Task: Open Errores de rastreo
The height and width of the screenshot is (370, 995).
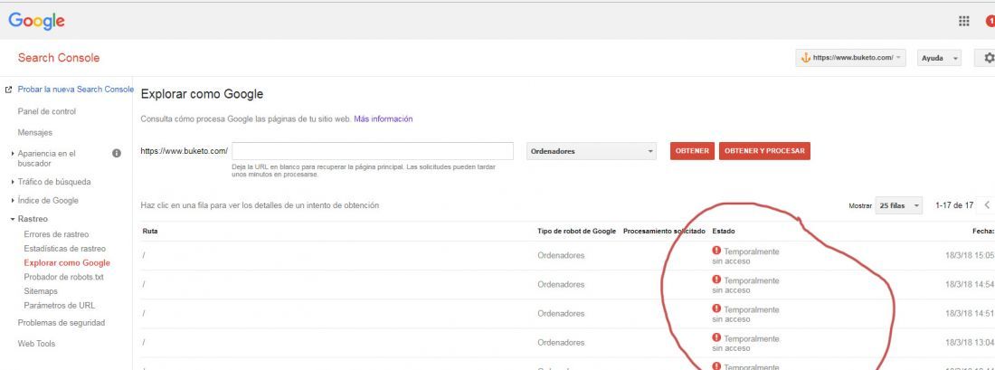Action: click(x=56, y=234)
